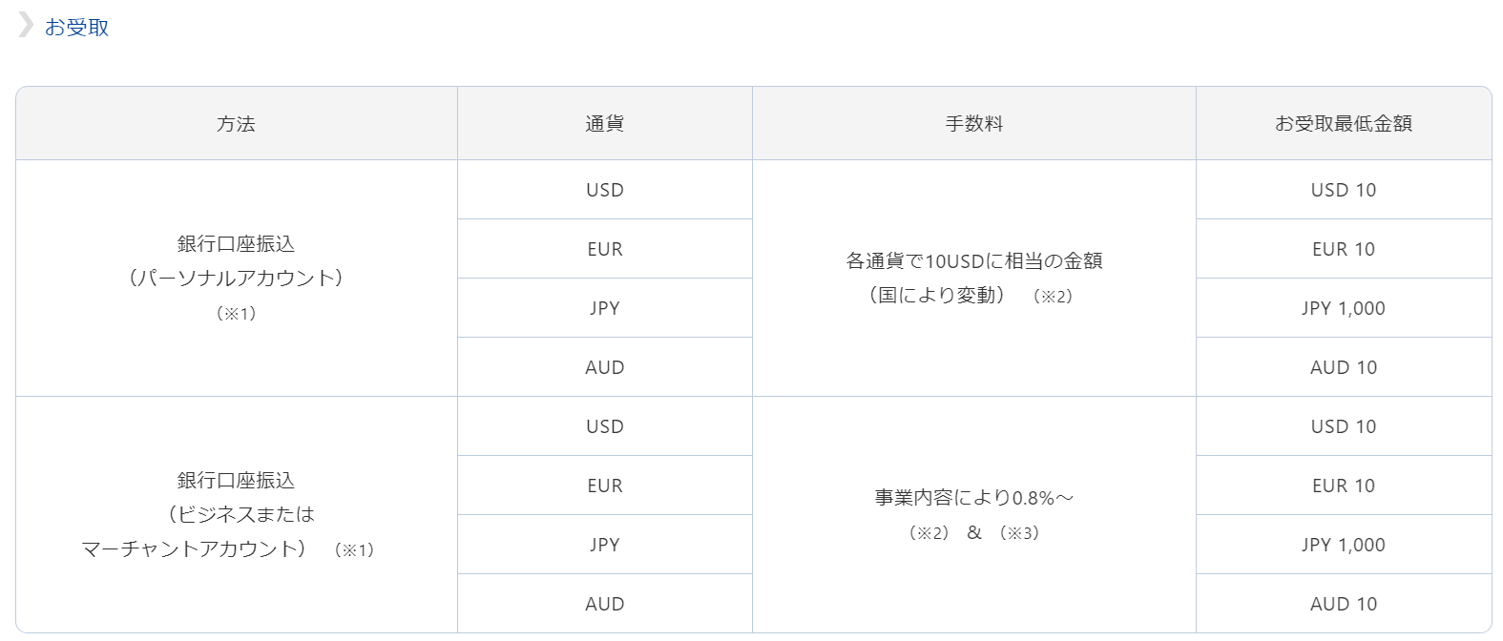The image size is (1503, 641).
Task: Click the 手数料 column header
Action: (x=974, y=123)
